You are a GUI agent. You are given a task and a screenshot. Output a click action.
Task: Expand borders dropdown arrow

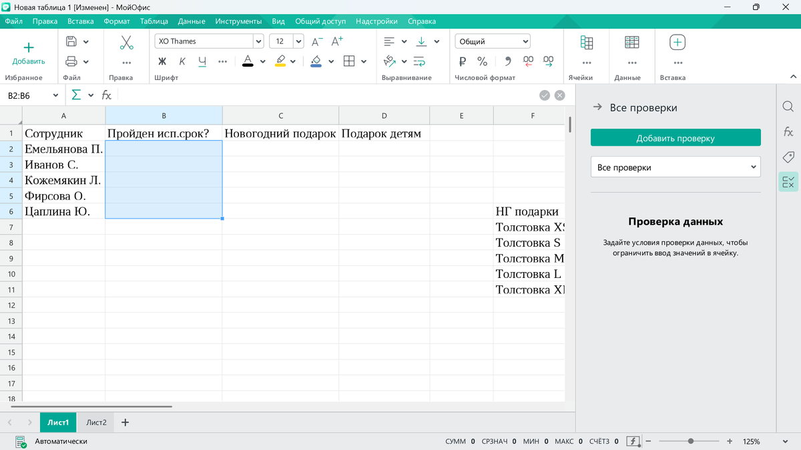[x=364, y=61]
